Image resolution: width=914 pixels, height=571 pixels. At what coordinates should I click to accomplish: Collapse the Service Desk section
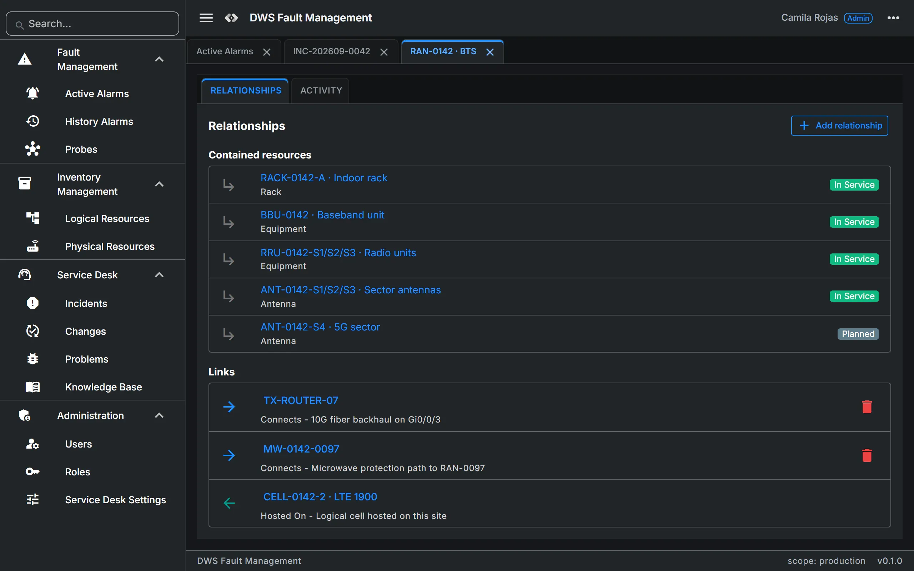[159, 275]
